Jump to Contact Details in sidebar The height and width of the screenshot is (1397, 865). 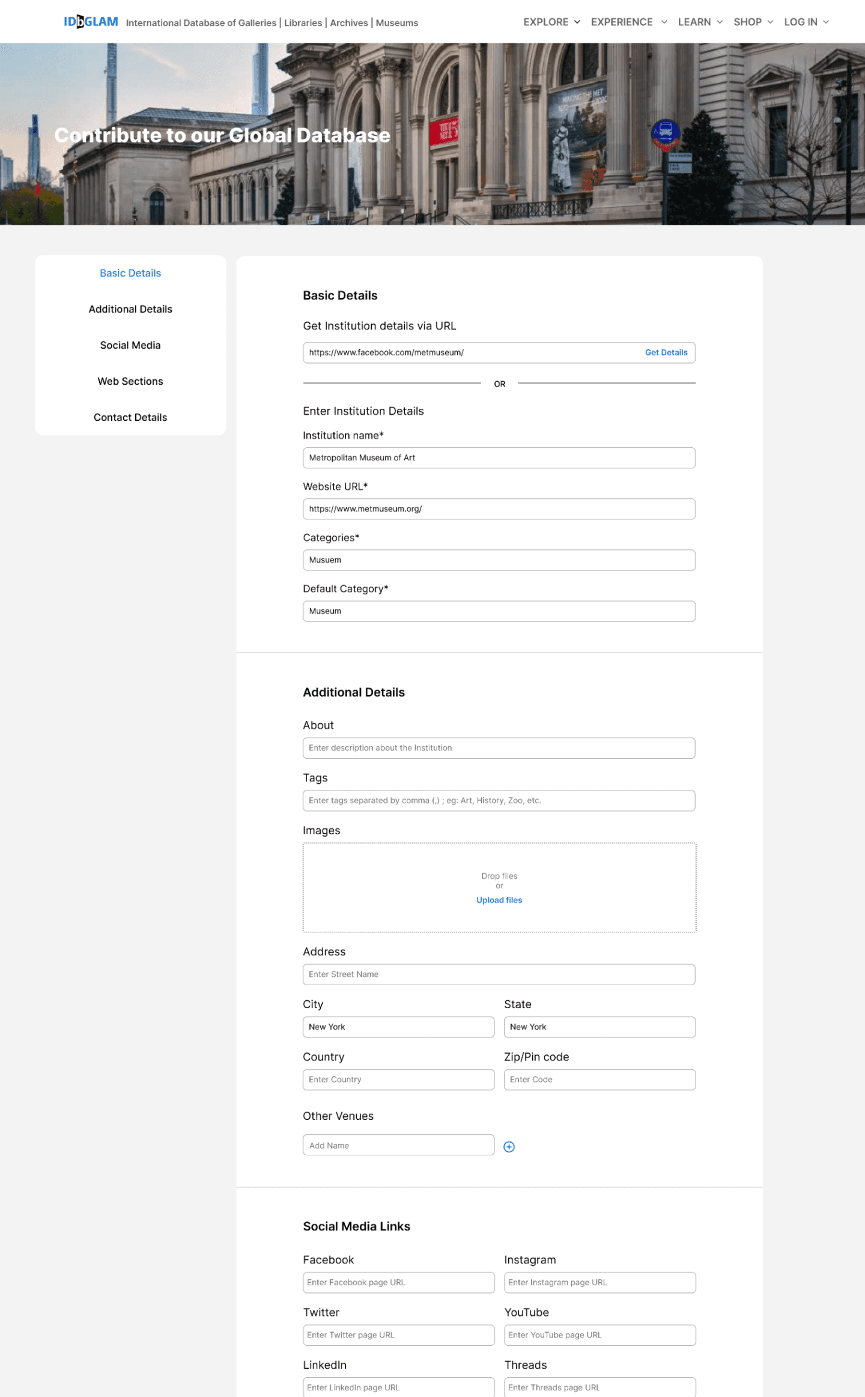pyautogui.click(x=130, y=417)
